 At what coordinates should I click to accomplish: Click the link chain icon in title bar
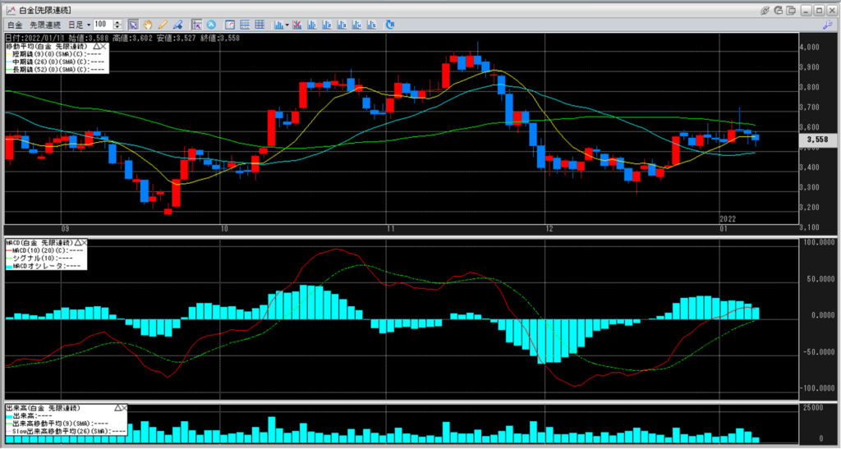click(764, 10)
